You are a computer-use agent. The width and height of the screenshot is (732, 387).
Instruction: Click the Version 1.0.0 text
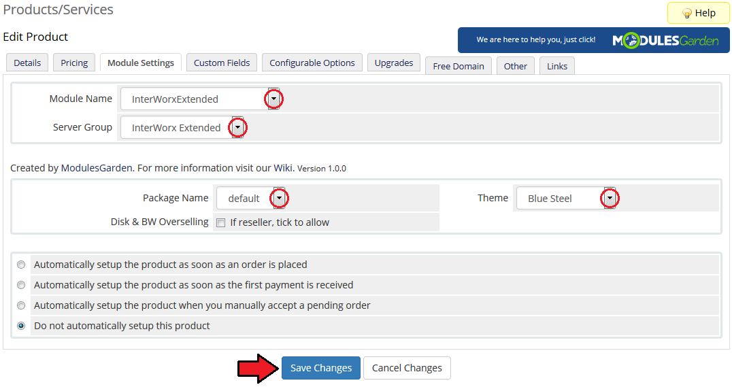pyautogui.click(x=322, y=169)
